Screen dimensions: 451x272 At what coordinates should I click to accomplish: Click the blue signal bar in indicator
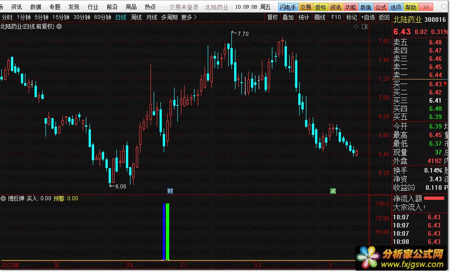pos(164,232)
